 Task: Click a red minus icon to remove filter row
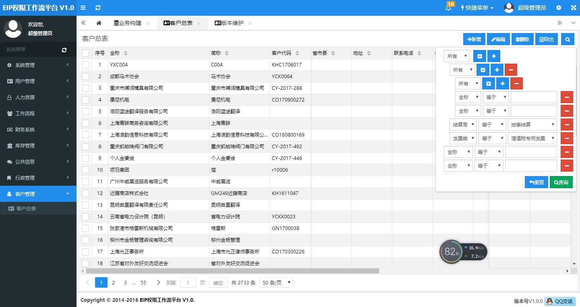click(567, 97)
